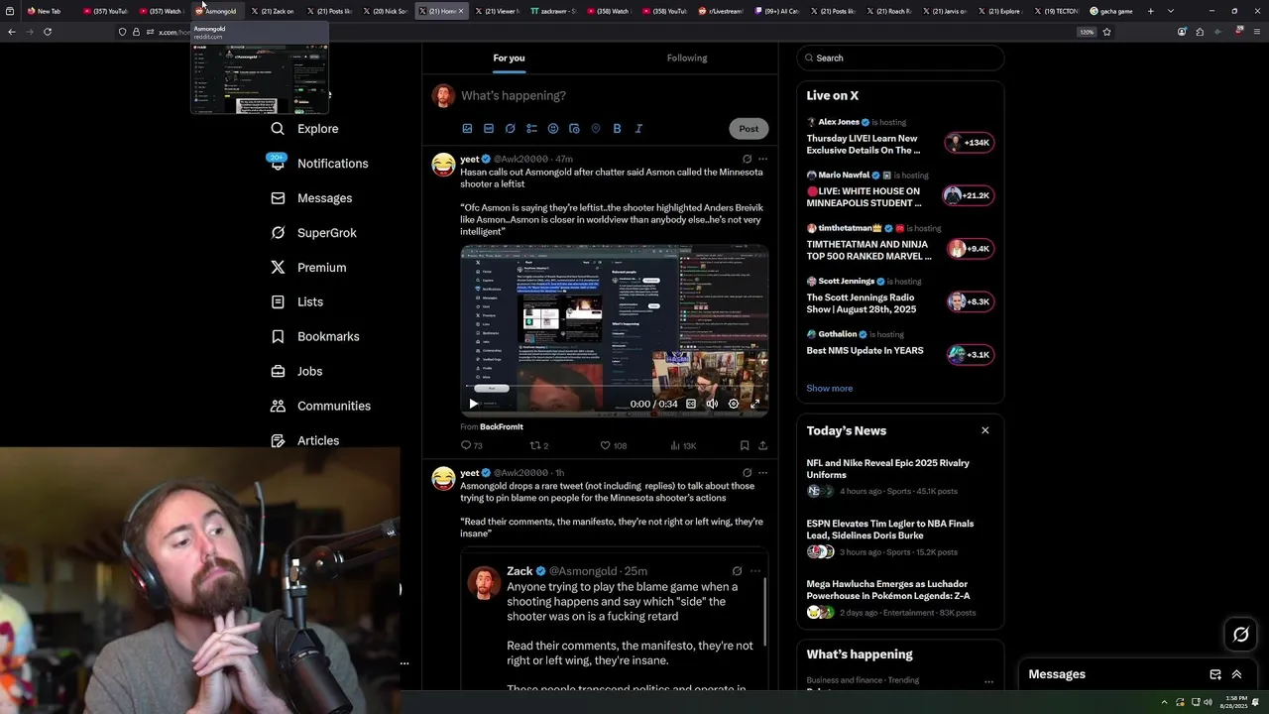Open Gothalion Best NMS Update live

point(900,347)
